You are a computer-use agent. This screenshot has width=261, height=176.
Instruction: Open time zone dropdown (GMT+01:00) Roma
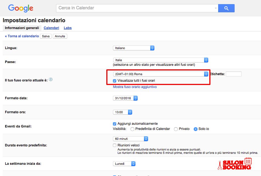(x=161, y=74)
